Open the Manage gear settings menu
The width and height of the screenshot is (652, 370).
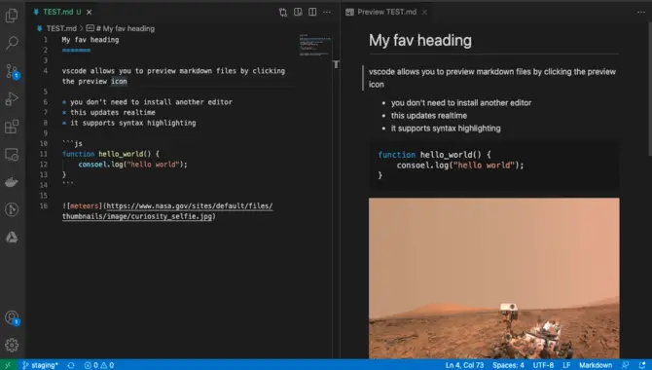[12, 345]
